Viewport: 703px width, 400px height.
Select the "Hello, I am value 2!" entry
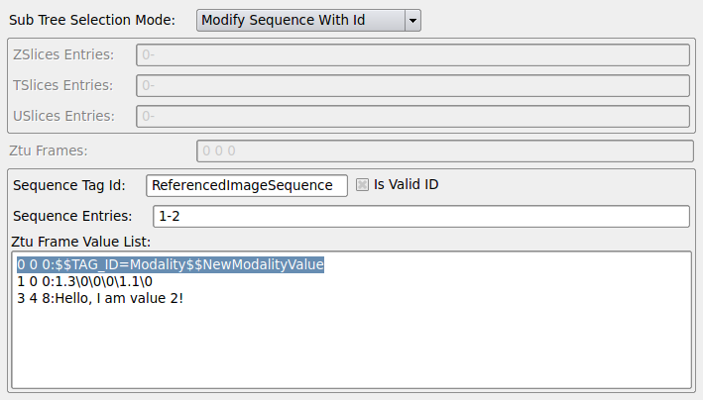pyautogui.click(x=99, y=298)
